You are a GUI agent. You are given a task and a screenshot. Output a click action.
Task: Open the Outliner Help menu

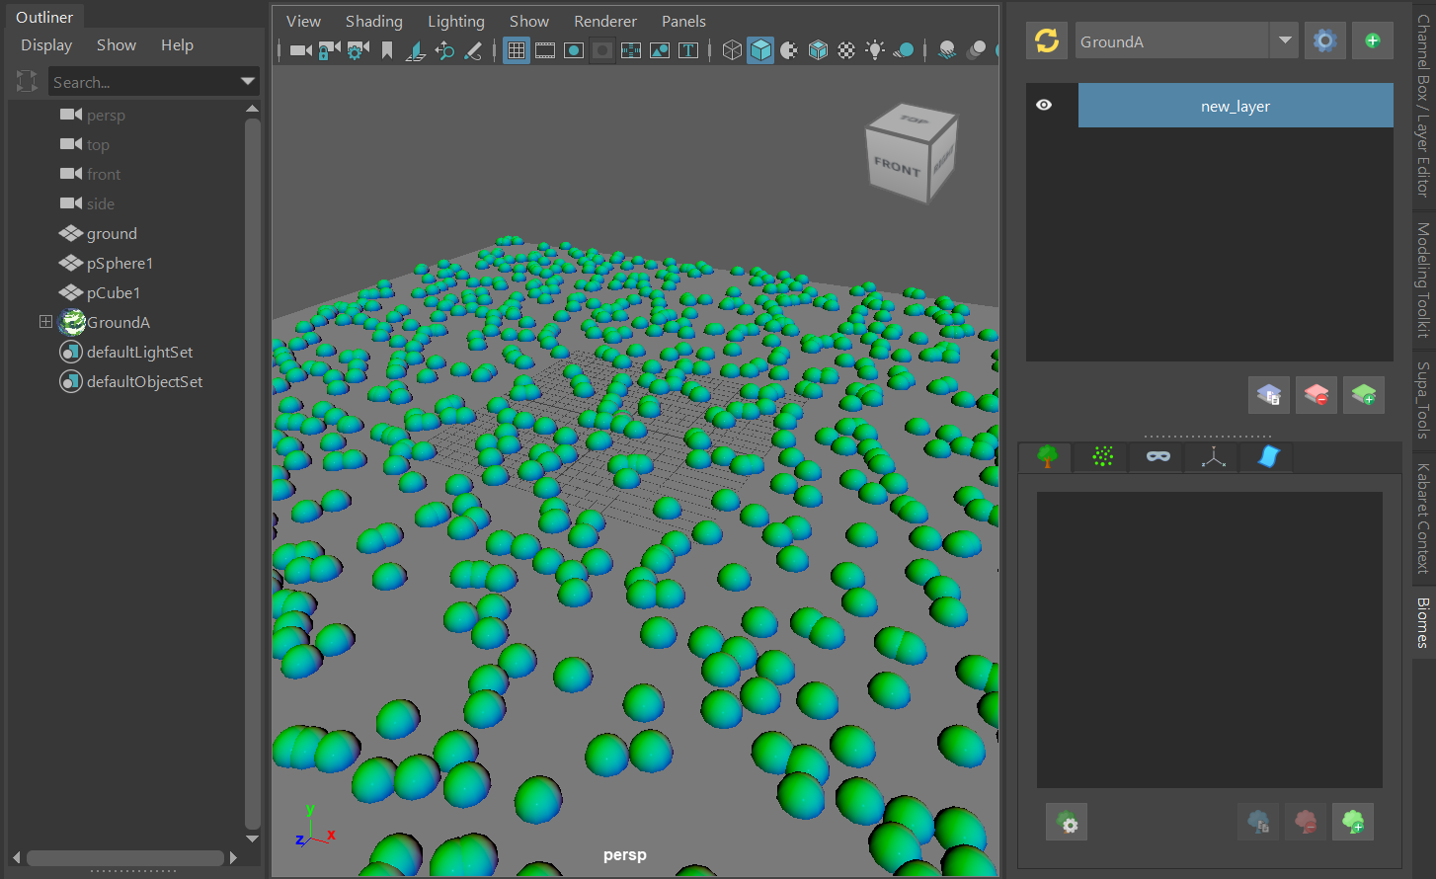(x=178, y=45)
